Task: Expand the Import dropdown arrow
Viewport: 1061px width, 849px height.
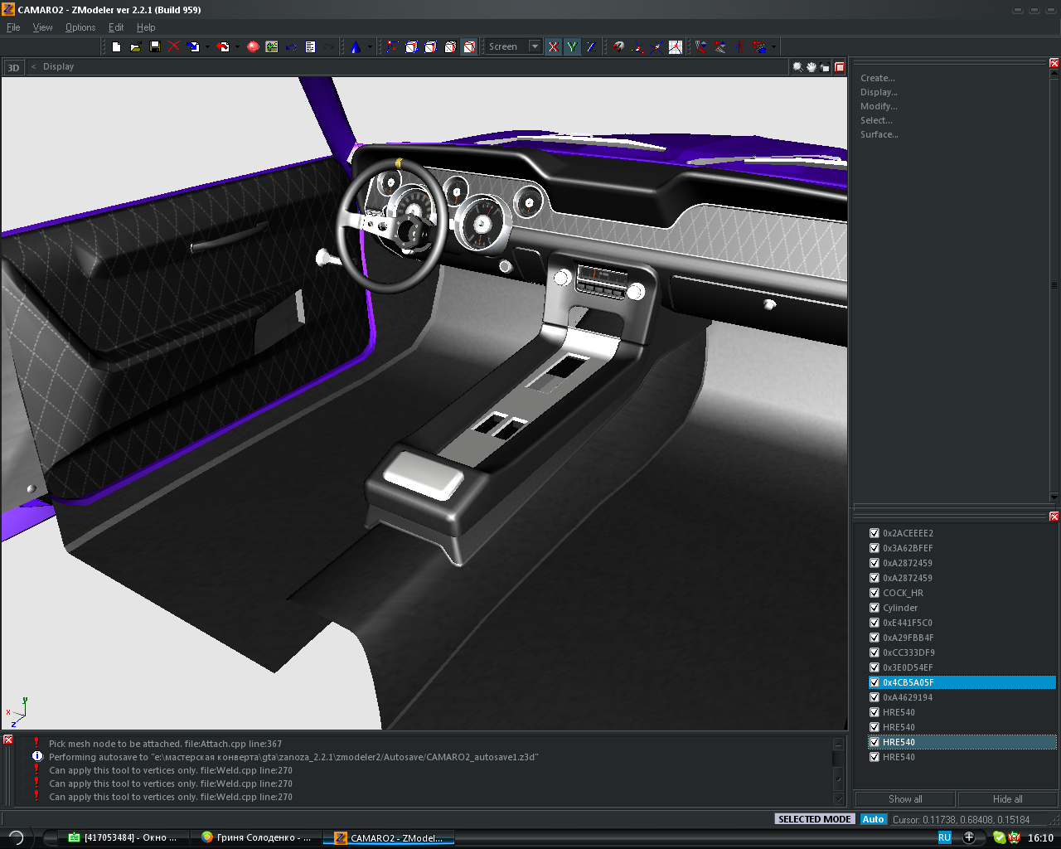Action: (x=207, y=47)
